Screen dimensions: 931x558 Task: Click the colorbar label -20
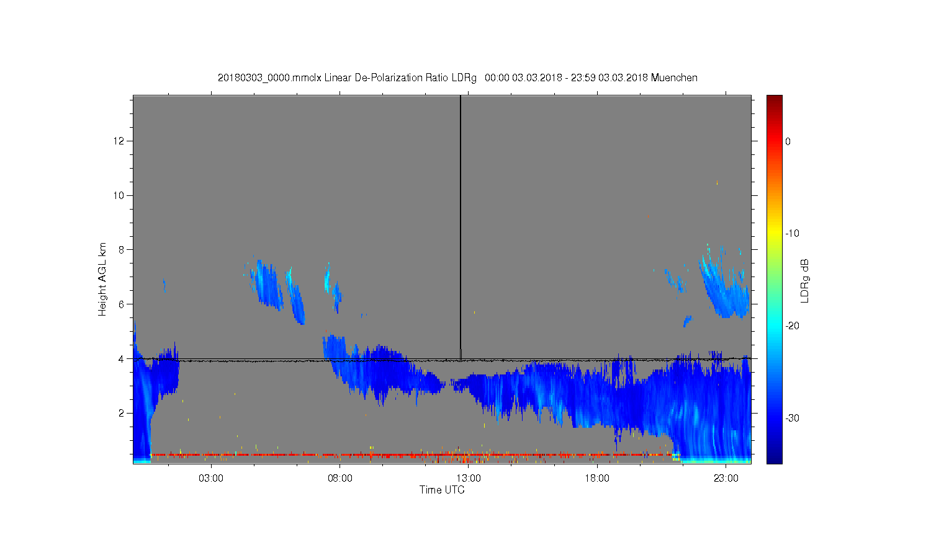click(x=791, y=326)
